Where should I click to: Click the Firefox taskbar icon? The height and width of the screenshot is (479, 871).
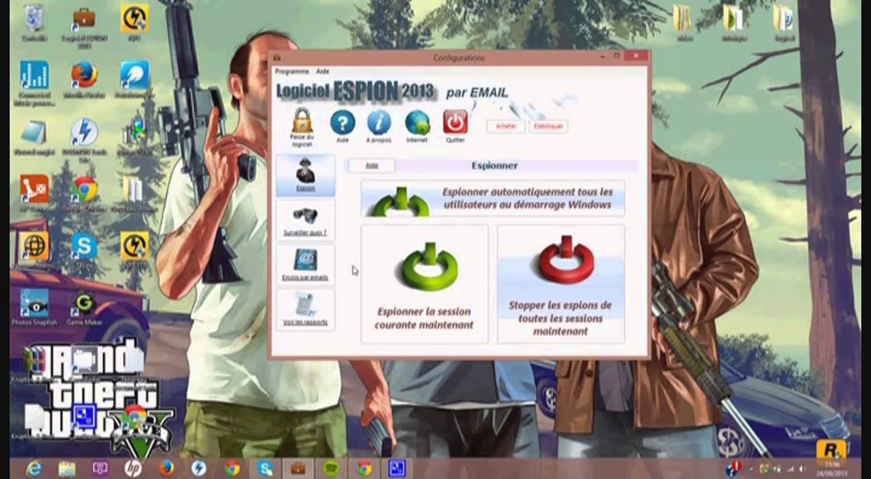tap(166, 468)
